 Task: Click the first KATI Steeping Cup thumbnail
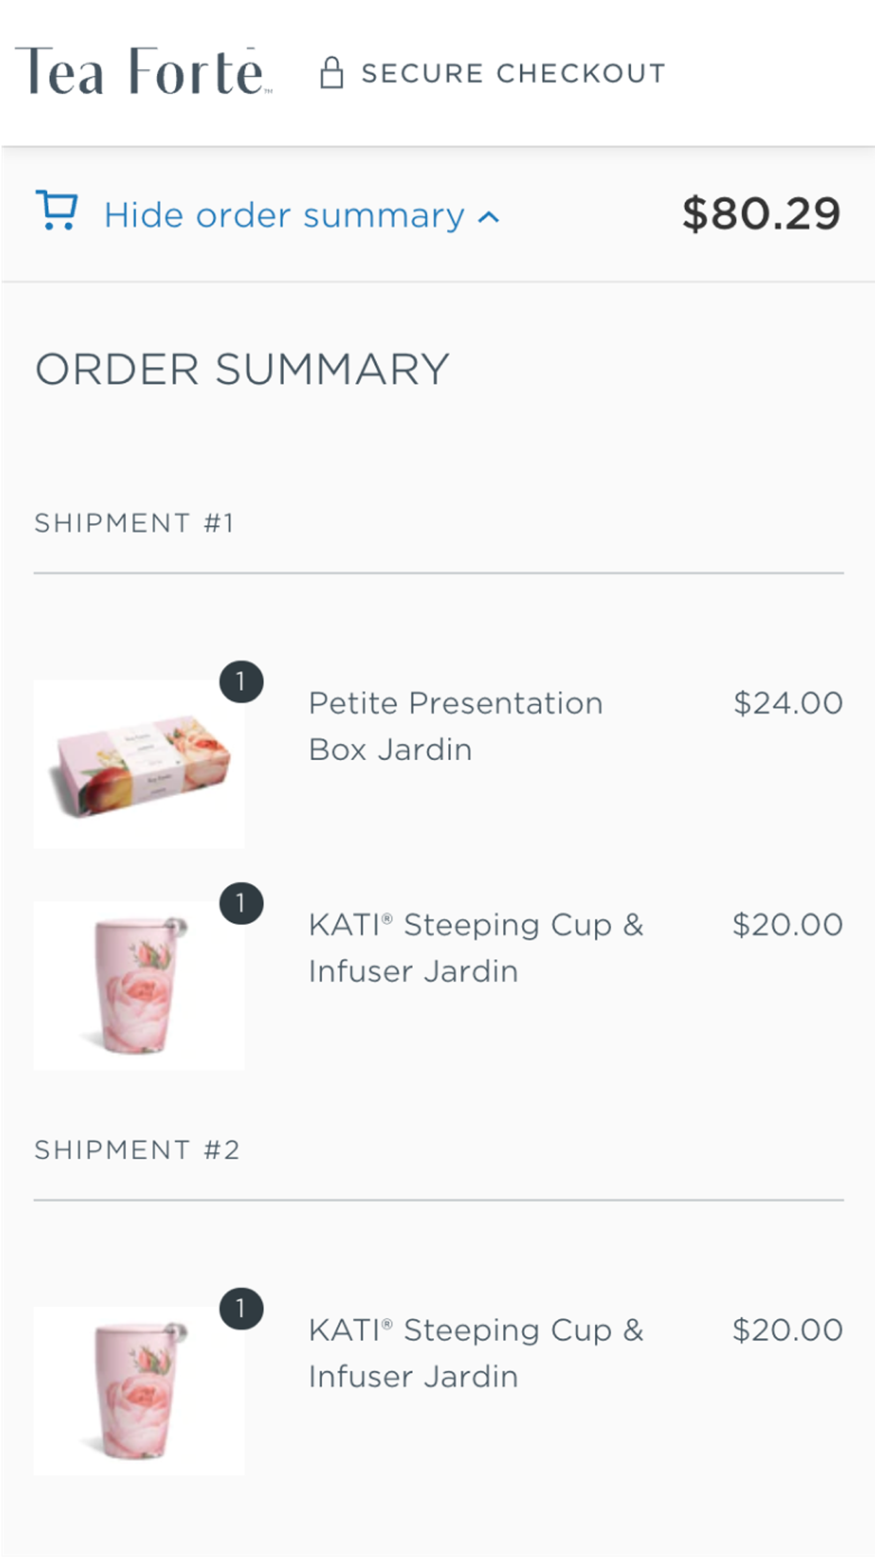coord(138,984)
